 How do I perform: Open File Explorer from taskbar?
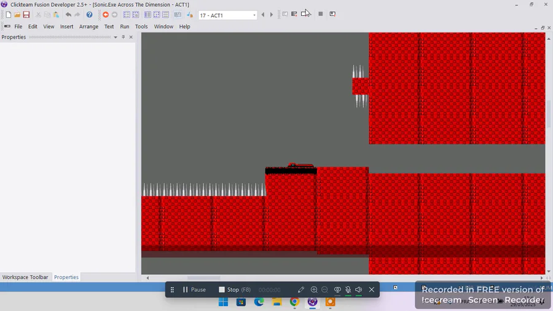[x=277, y=302]
